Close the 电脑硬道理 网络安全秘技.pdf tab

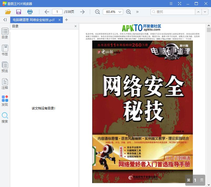coord(59,20)
